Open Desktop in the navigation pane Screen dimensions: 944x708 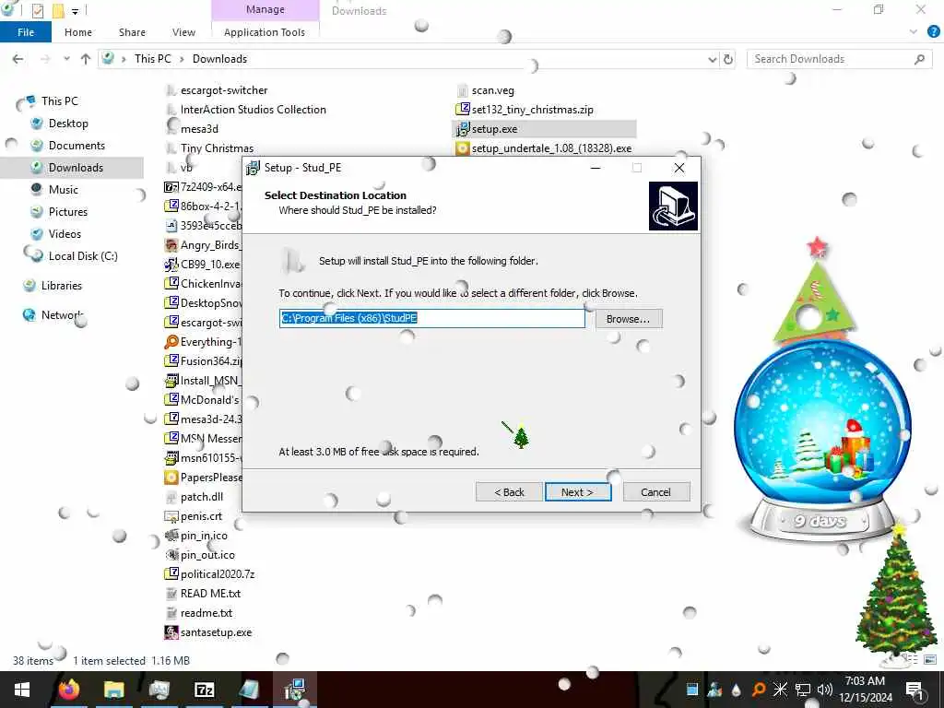[68, 124]
